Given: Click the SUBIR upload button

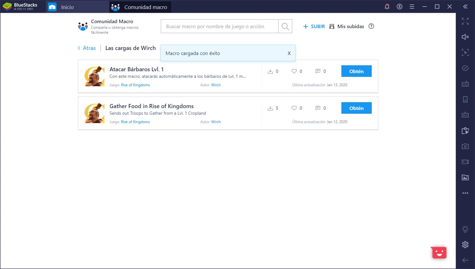Looking at the screenshot, I should [x=314, y=27].
